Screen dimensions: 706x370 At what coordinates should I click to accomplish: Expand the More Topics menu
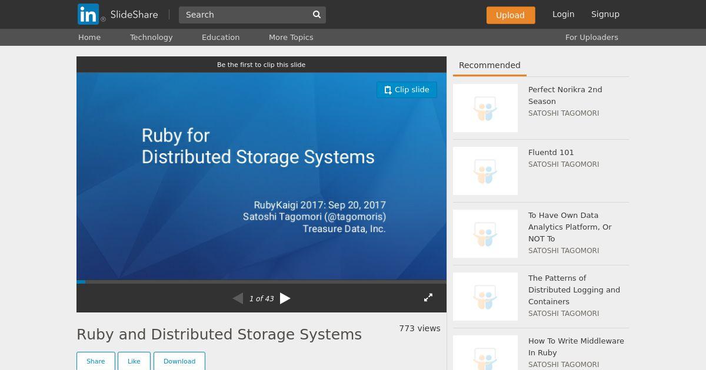point(291,37)
